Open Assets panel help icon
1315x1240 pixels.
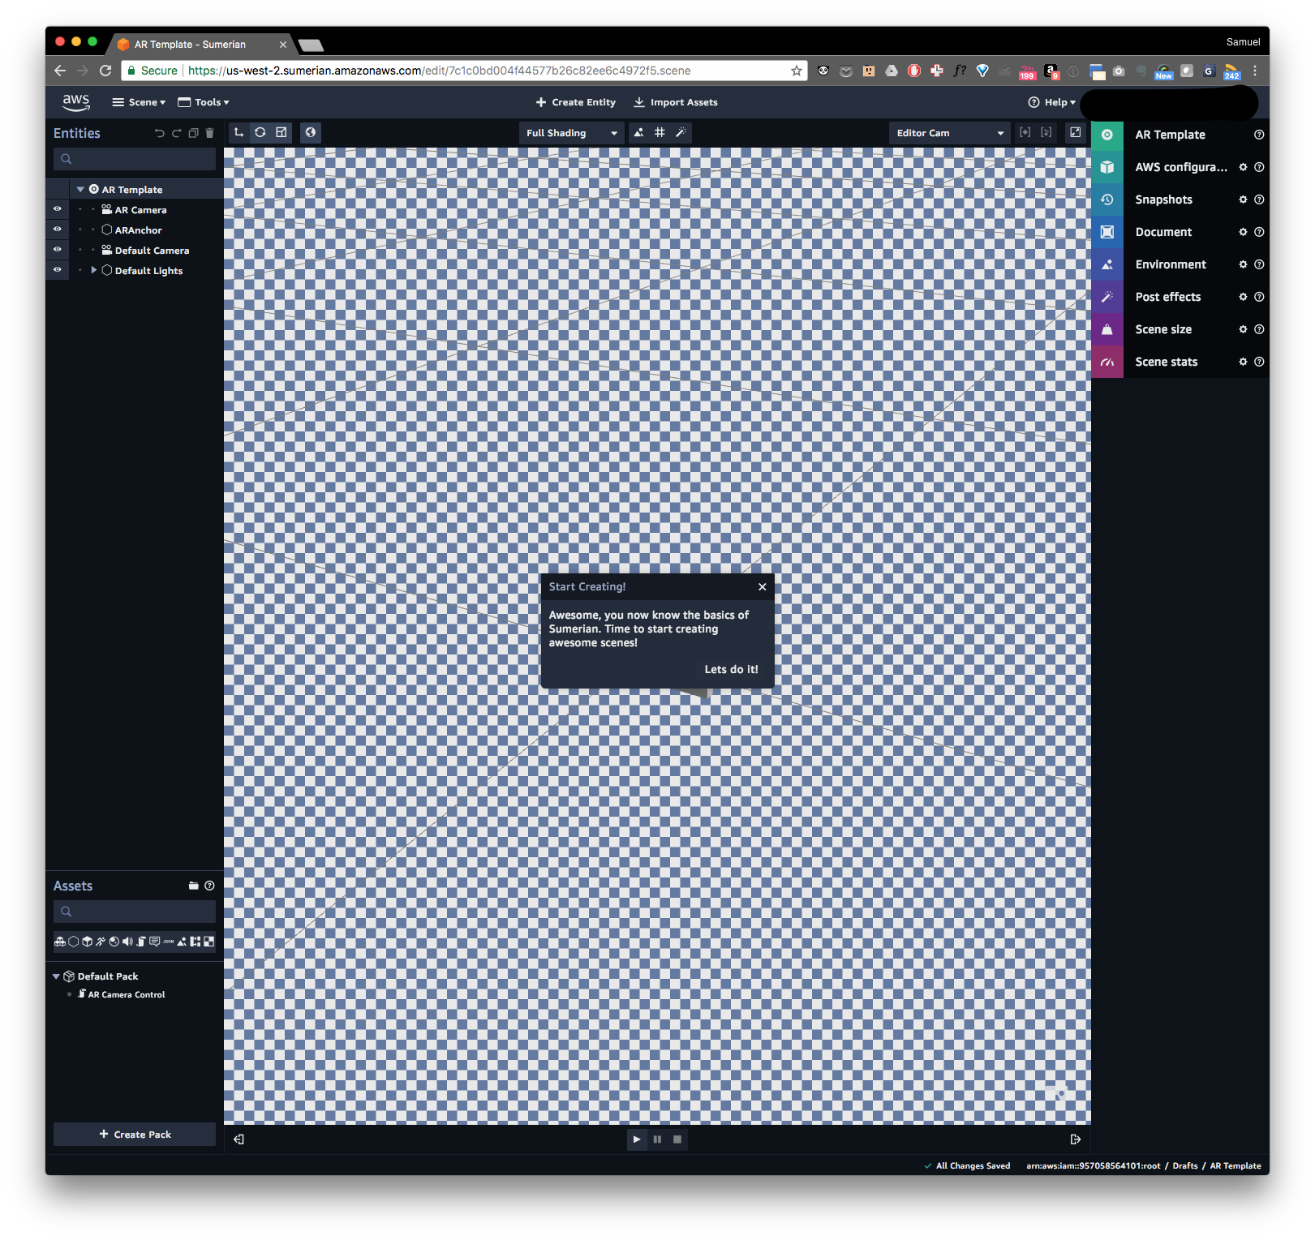209,886
